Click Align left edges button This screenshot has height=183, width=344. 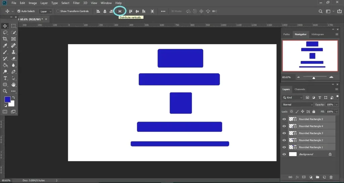[98, 11]
